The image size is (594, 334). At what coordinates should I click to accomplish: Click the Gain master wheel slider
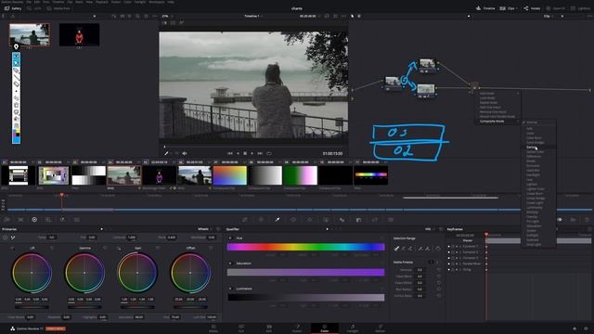tap(137, 307)
